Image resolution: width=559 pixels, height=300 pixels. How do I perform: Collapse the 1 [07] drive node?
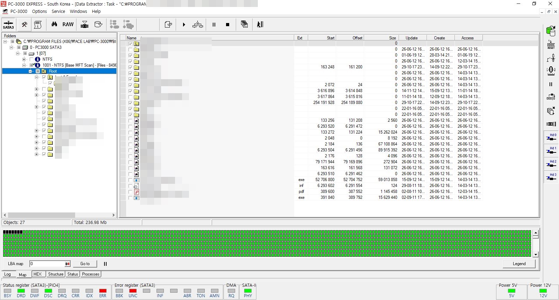pyautogui.click(x=18, y=53)
